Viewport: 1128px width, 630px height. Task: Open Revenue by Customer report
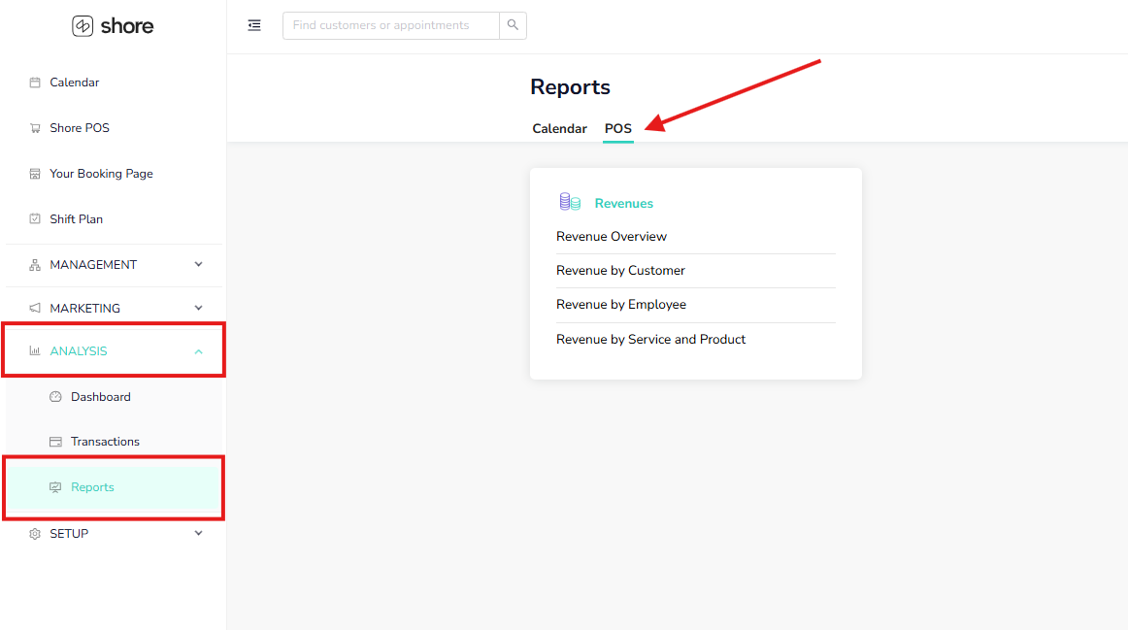620,271
